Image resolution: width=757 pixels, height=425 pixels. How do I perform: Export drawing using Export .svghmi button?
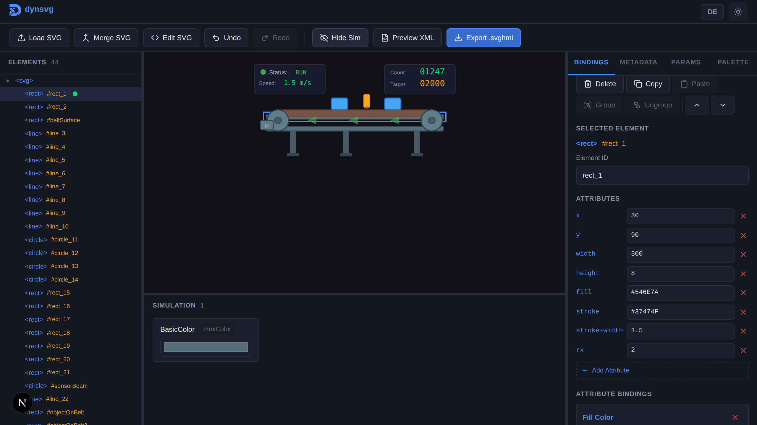tap(483, 37)
